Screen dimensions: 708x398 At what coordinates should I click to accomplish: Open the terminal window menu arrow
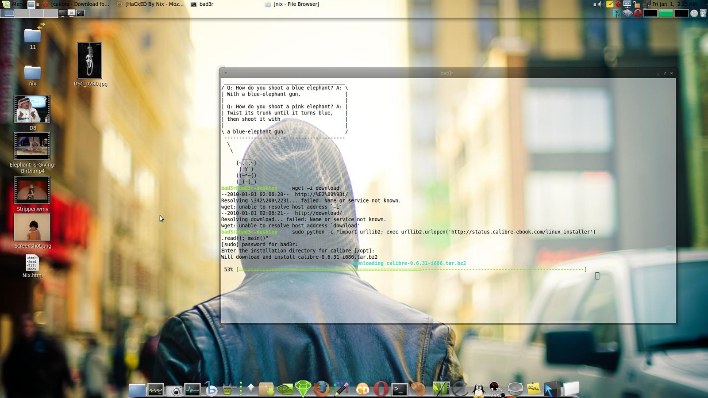[x=226, y=73]
